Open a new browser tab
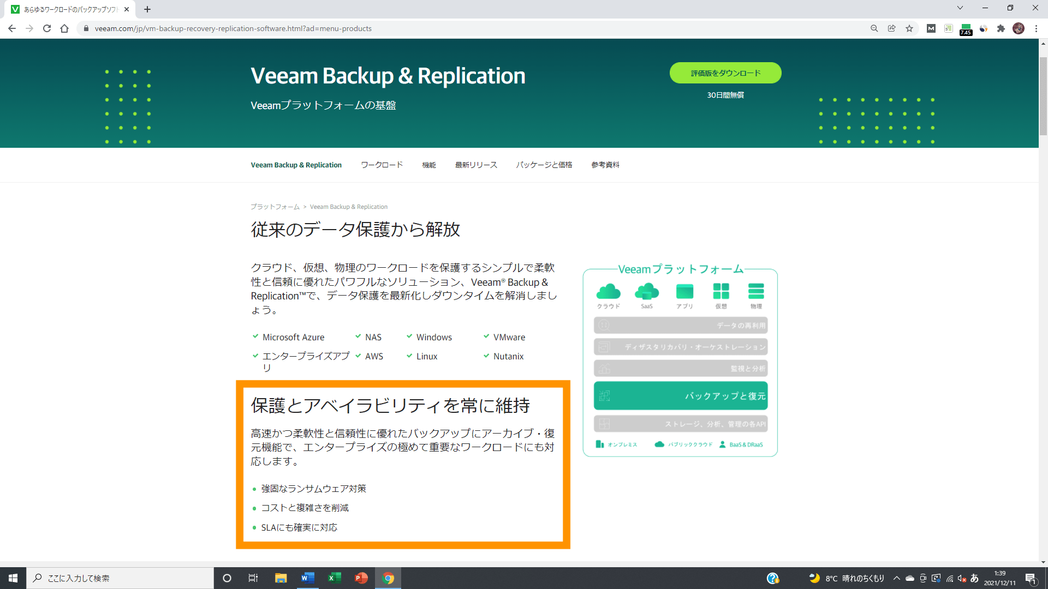Image resolution: width=1048 pixels, height=589 pixels. (147, 9)
